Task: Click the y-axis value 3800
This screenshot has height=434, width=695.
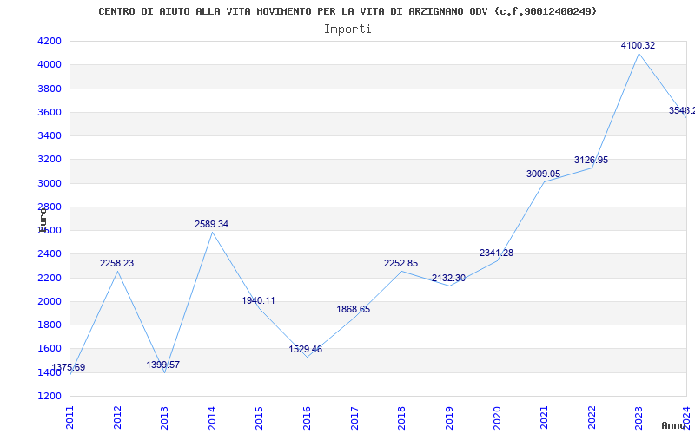Action: click(50, 89)
